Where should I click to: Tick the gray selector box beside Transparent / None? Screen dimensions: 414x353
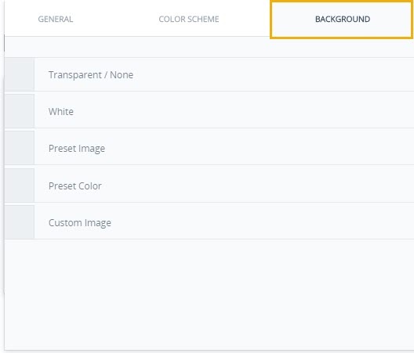[20, 74]
